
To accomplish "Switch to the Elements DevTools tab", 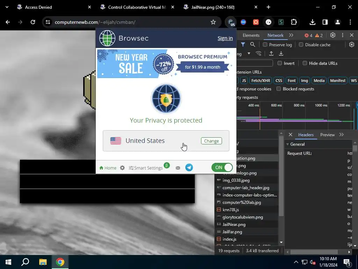I will pos(251,35).
